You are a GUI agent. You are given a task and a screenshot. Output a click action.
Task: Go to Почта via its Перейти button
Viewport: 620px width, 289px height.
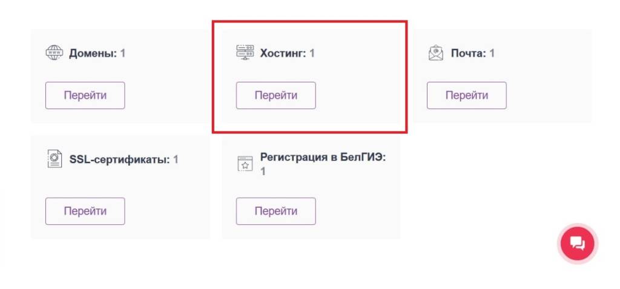tap(466, 95)
